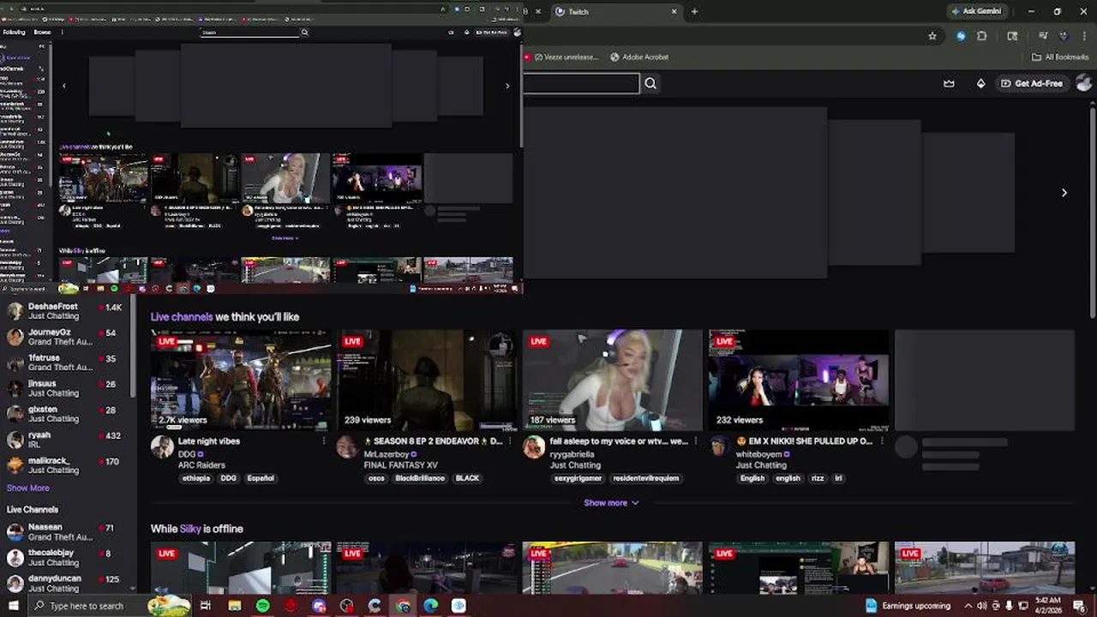This screenshot has width=1097, height=617.
Task: Open the ARC Raiders category link
Action: tap(201, 465)
